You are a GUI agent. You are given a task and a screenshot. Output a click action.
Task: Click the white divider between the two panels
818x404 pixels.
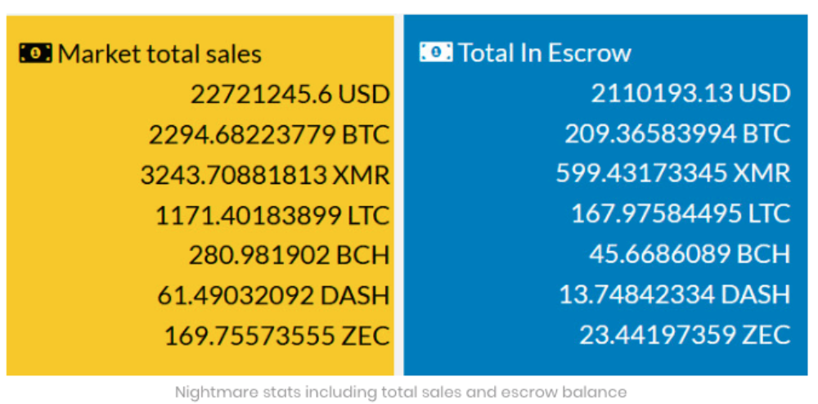(398, 196)
